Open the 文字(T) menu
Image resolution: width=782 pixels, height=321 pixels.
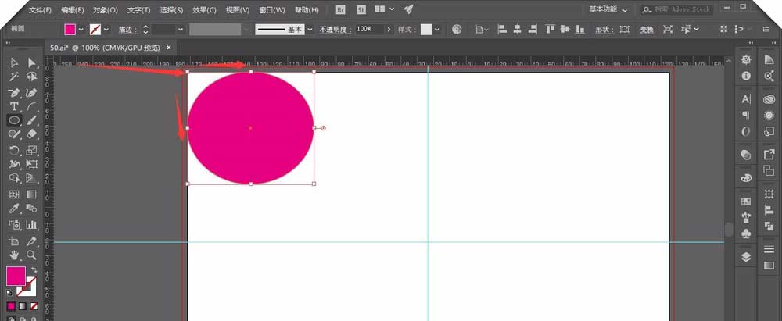coord(139,10)
